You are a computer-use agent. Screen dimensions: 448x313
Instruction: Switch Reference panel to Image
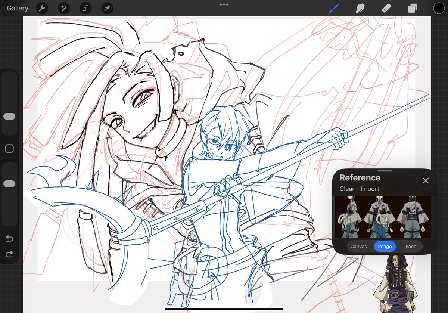[385, 247]
